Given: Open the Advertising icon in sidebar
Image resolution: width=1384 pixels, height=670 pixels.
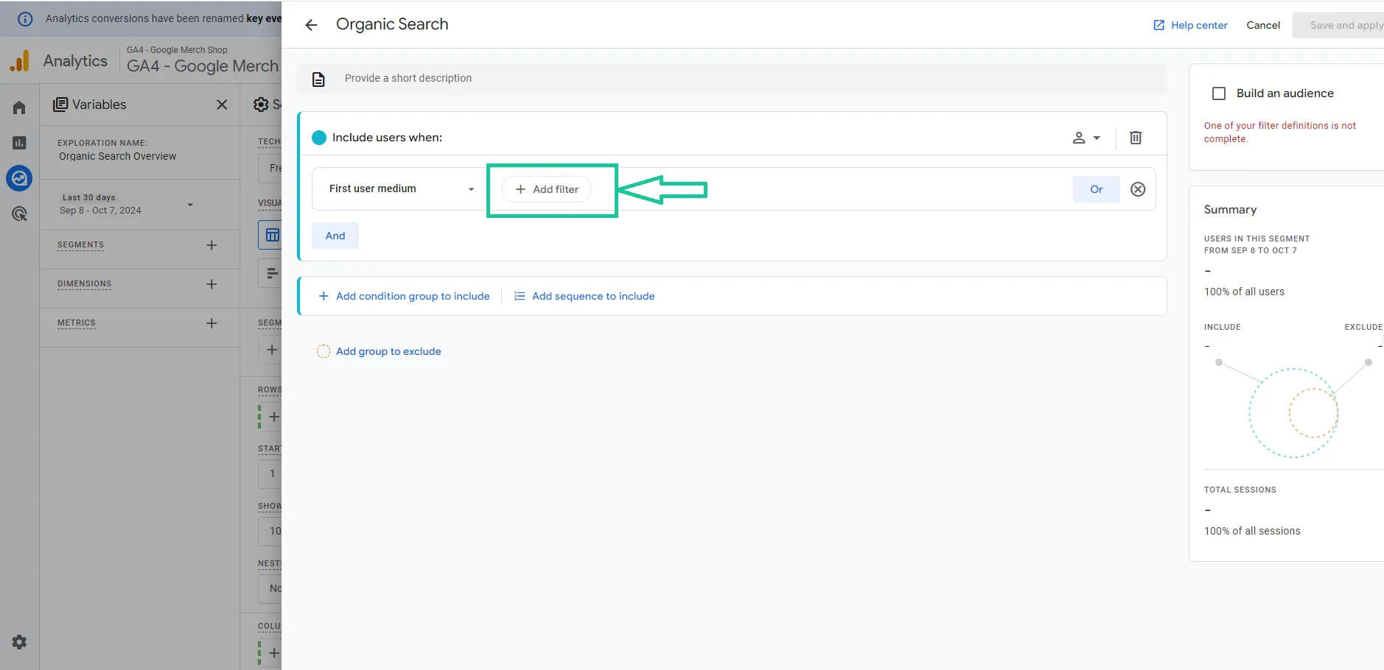Looking at the screenshot, I should (x=19, y=214).
